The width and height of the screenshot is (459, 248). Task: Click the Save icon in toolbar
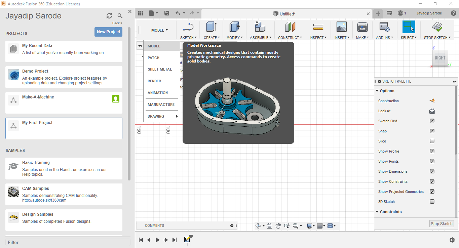click(x=166, y=13)
